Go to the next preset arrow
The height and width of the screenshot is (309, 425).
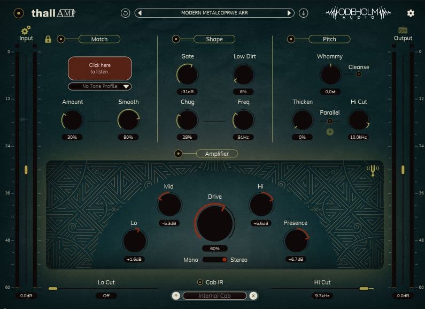tap(289, 13)
